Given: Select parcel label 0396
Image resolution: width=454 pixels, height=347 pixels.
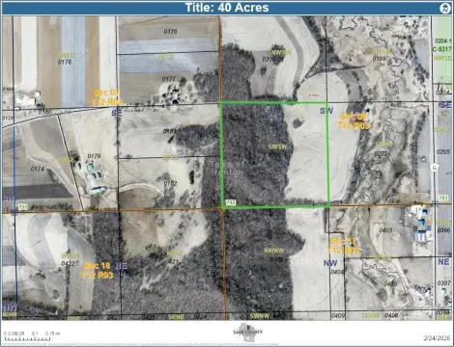Looking at the screenshot, I should click(444, 230).
